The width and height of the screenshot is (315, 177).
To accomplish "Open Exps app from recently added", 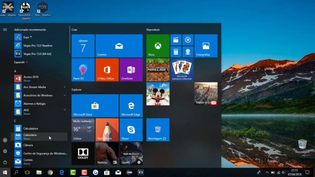I will pyautogui.click(x=40, y=37).
